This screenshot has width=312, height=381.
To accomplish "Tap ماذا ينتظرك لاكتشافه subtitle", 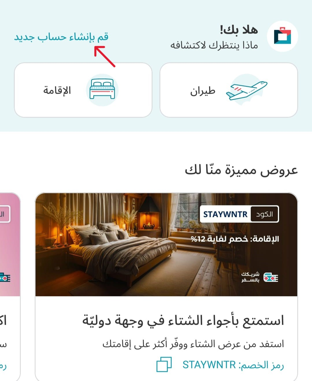I will [x=214, y=45].
